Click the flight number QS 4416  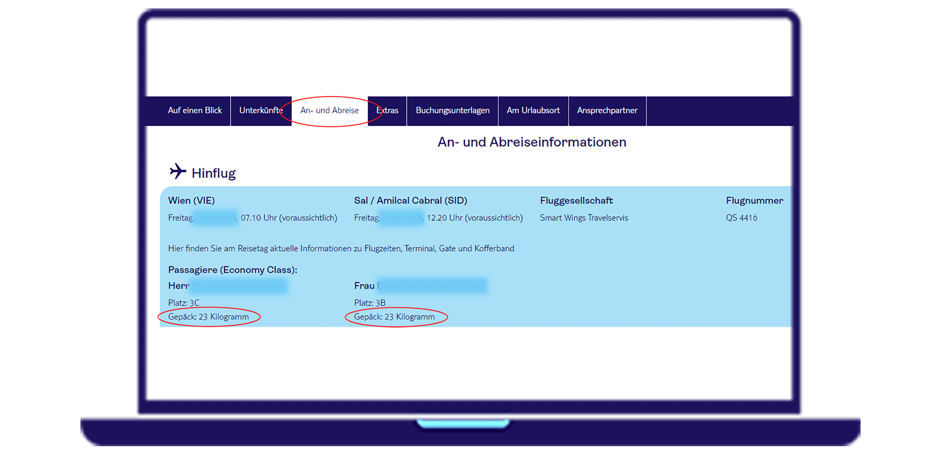742,217
